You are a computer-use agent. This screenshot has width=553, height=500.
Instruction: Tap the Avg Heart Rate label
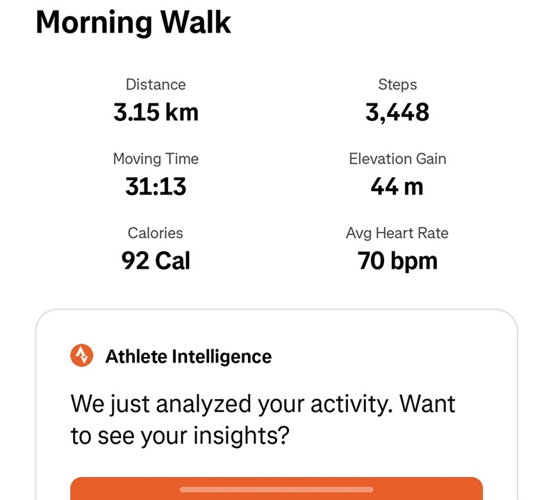397,233
